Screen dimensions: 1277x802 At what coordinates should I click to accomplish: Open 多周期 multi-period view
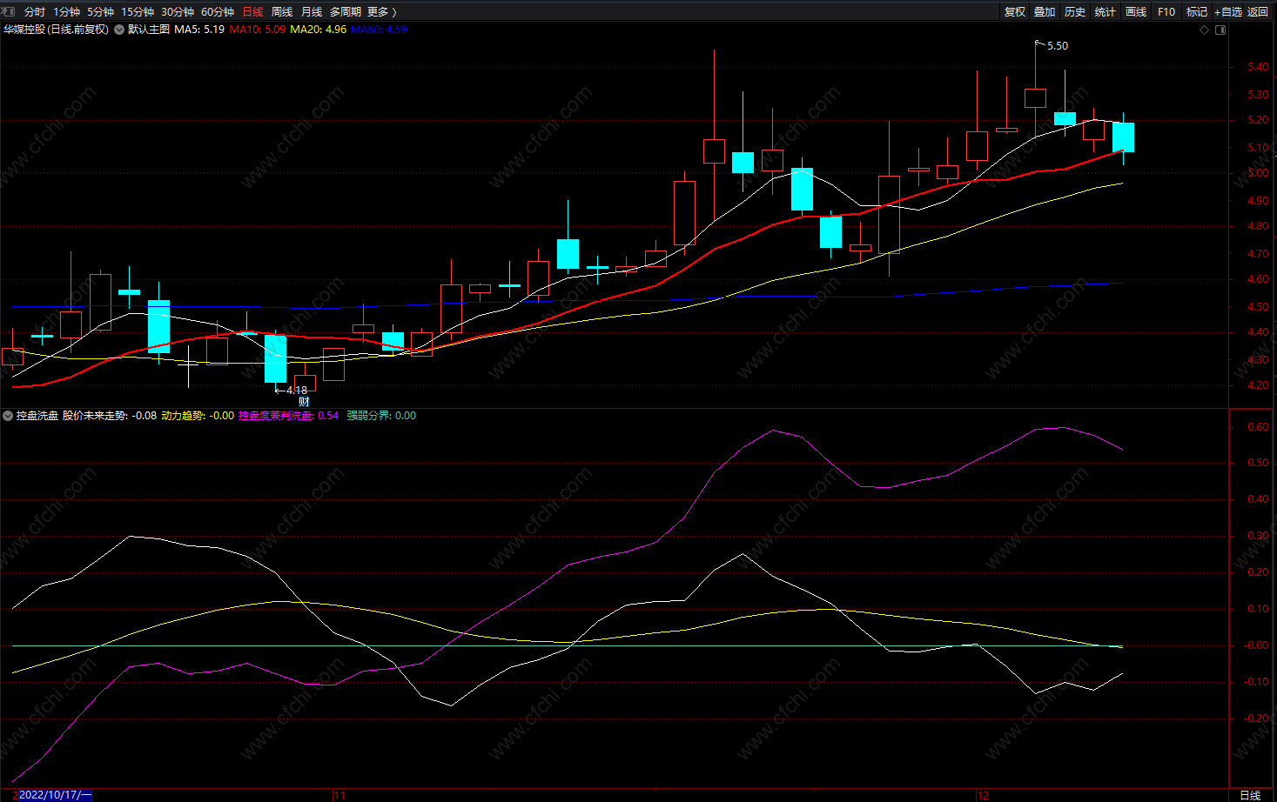(x=346, y=11)
